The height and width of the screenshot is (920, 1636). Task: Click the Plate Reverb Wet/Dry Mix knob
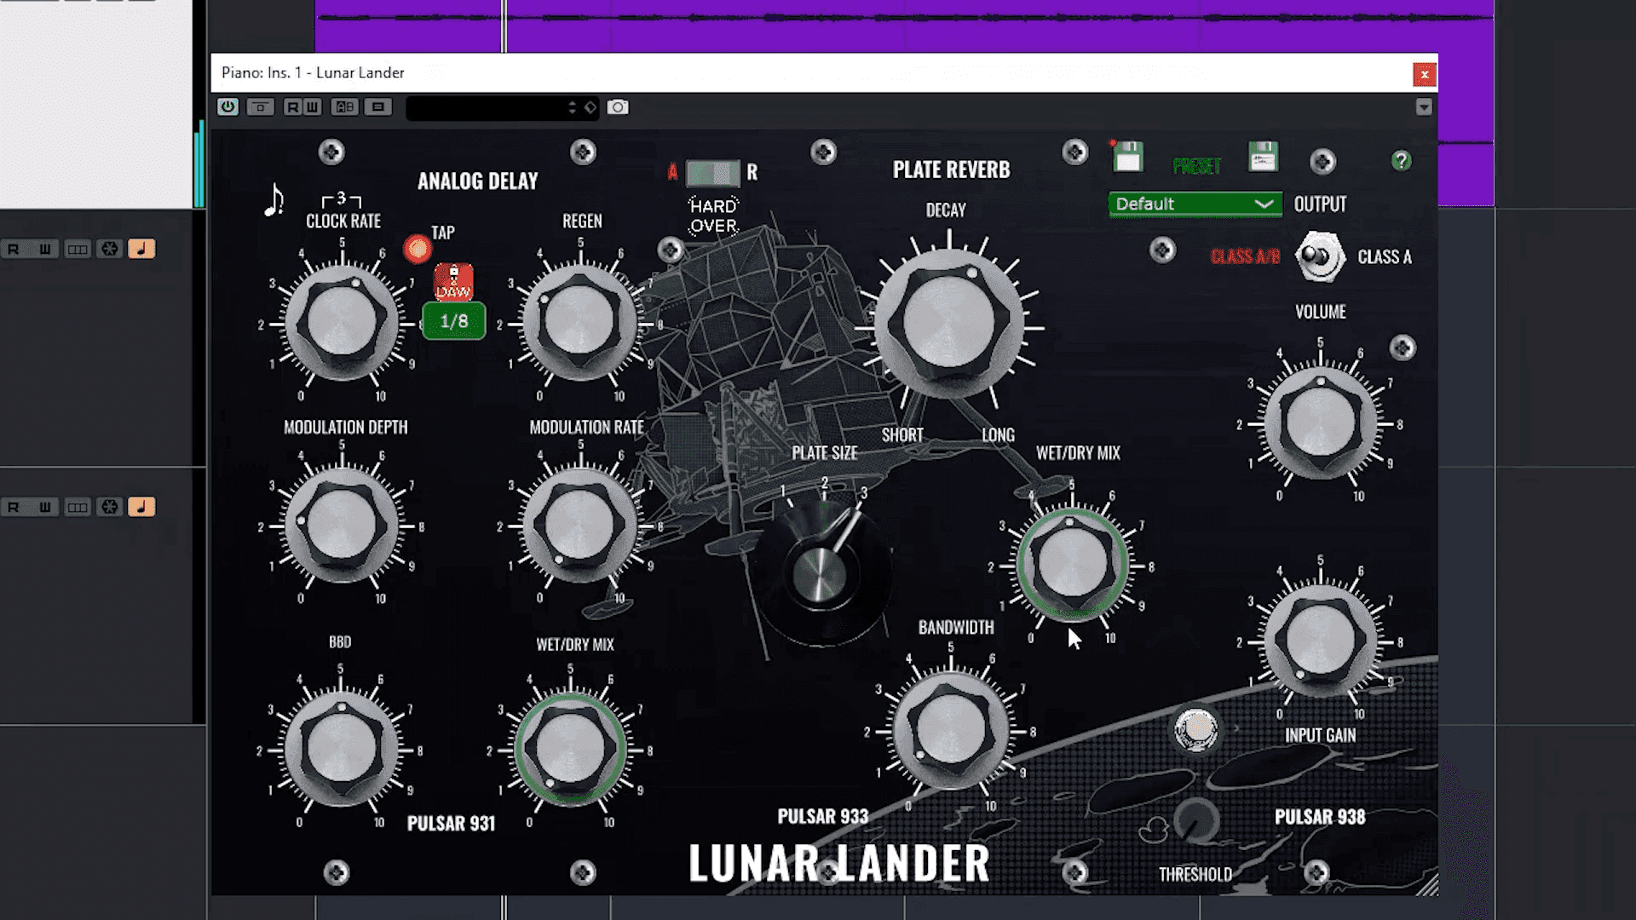pyautogui.click(x=1072, y=564)
